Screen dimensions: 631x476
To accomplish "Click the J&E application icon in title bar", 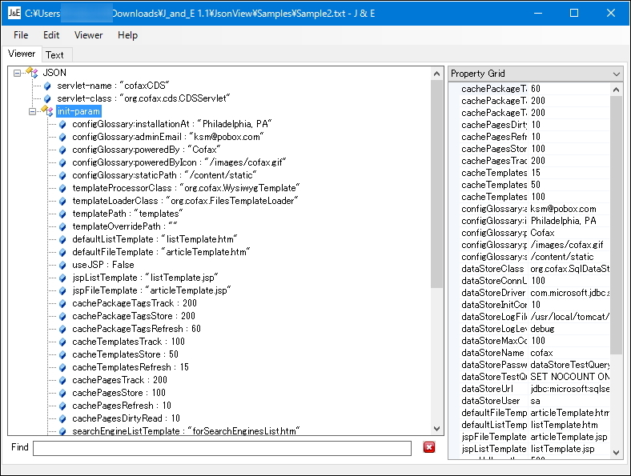I will pos(14,14).
